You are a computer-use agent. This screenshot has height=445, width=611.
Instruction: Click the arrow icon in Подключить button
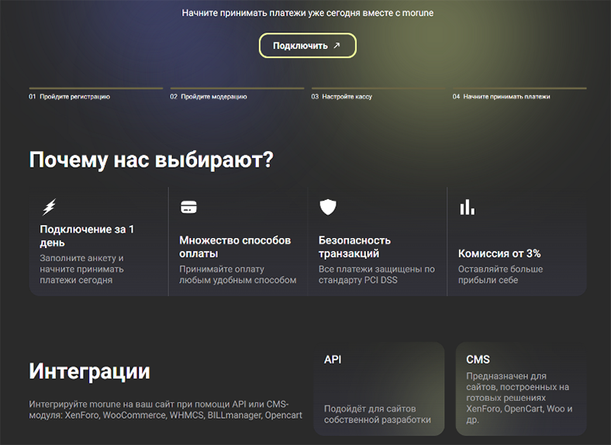click(337, 46)
